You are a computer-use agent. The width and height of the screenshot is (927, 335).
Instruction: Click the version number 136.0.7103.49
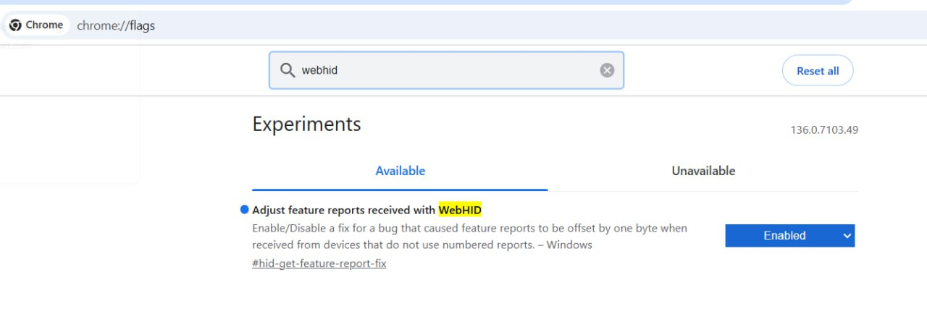824,130
